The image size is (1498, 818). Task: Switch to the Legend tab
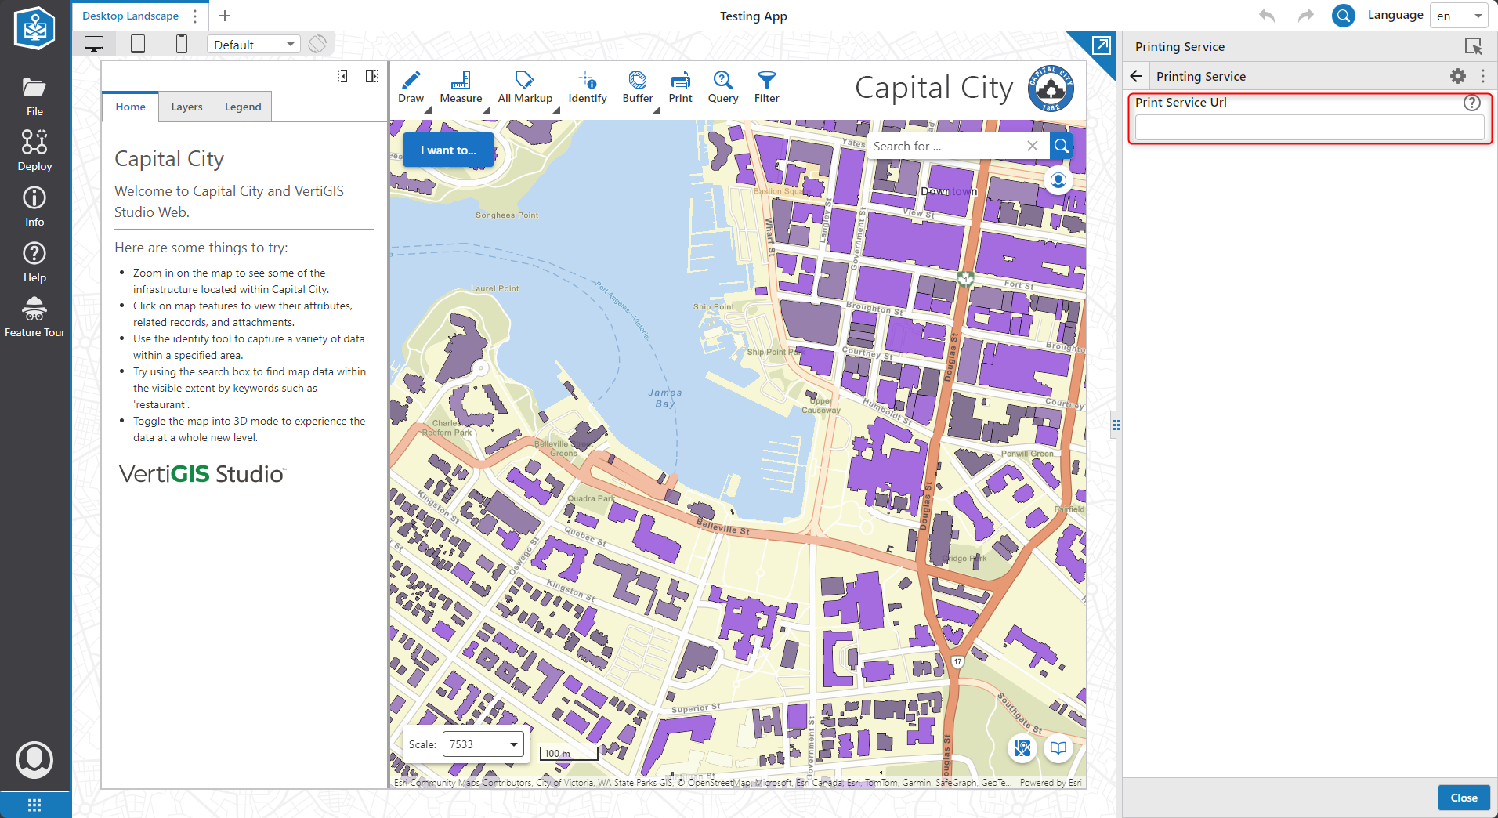click(243, 106)
